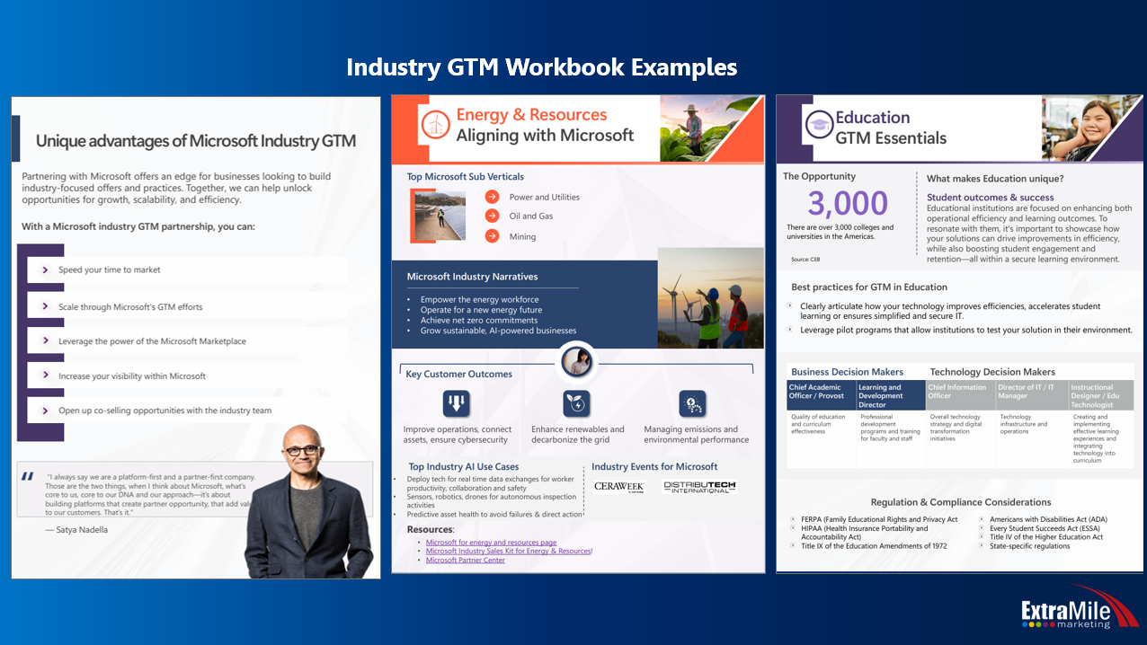Click the Satya Nadella portrait photo
1147x645 pixels.
point(310,502)
